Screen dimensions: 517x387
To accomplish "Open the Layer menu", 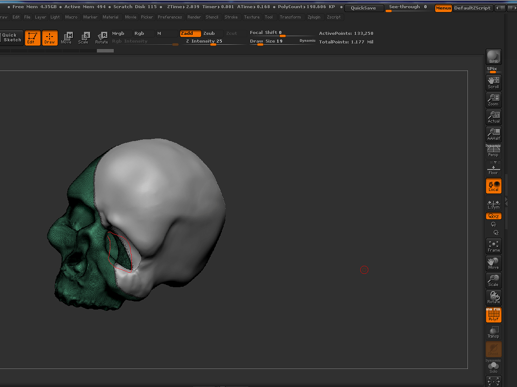I will coord(40,17).
